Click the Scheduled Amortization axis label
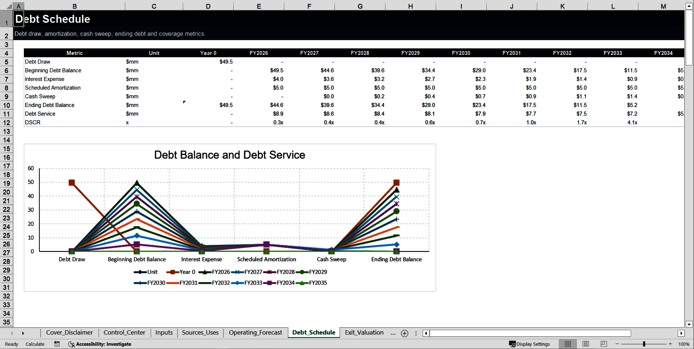The height and width of the screenshot is (349, 694). click(266, 259)
